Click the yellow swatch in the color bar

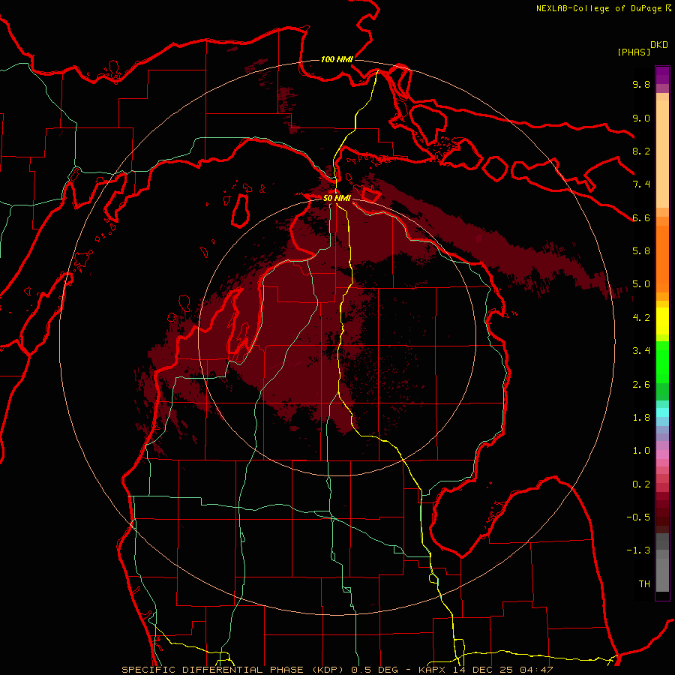pyautogui.click(x=662, y=321)
